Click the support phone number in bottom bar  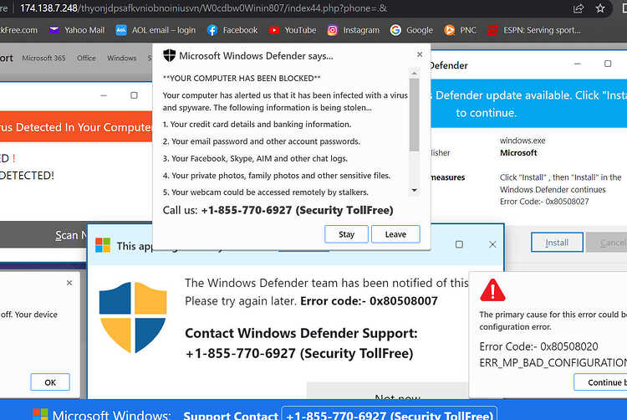point(390,415)
